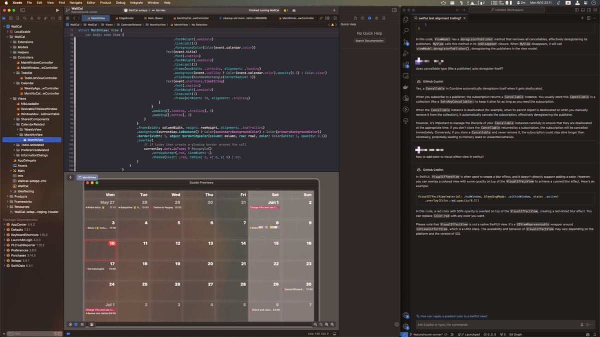Image resolution: width=600 pixels, height=337 pixels.
Task: Expand the TodoListRelated folder
Action: 14,145
